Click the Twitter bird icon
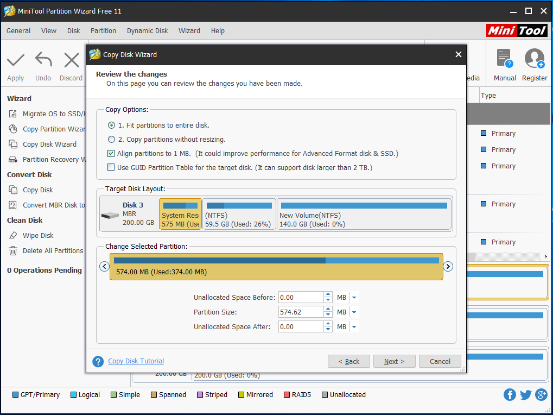 [525, 395]
